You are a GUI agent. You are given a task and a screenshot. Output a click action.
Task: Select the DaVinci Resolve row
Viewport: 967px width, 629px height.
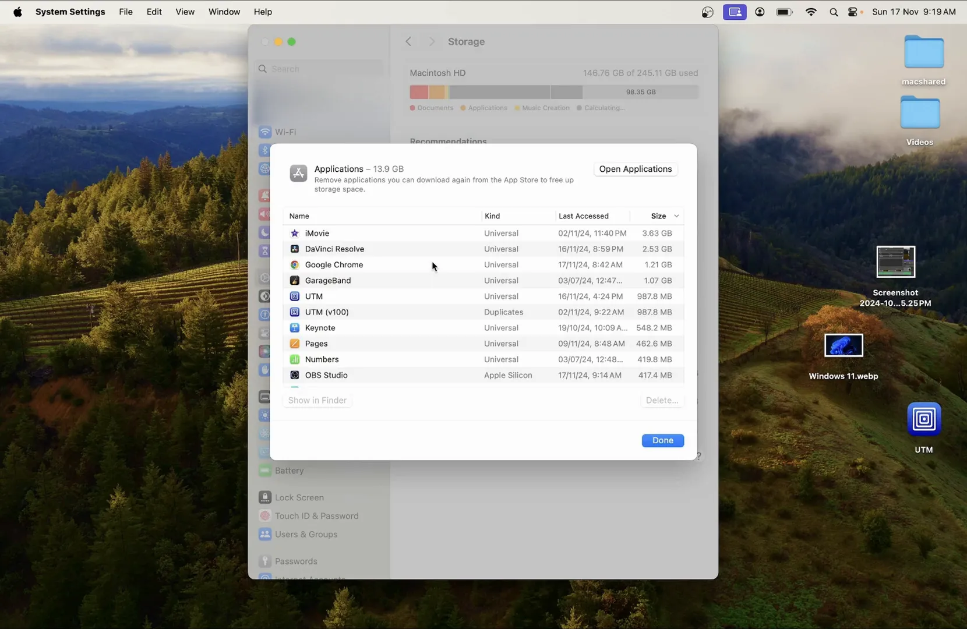click(x=483, y=249)
